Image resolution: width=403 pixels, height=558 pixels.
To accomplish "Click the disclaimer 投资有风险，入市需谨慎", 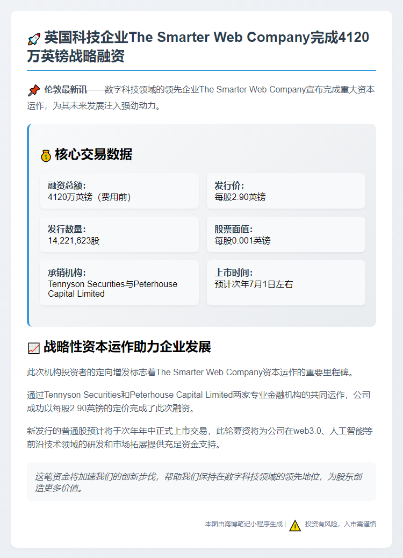I will pyautogui.click(x=340, y=524).
